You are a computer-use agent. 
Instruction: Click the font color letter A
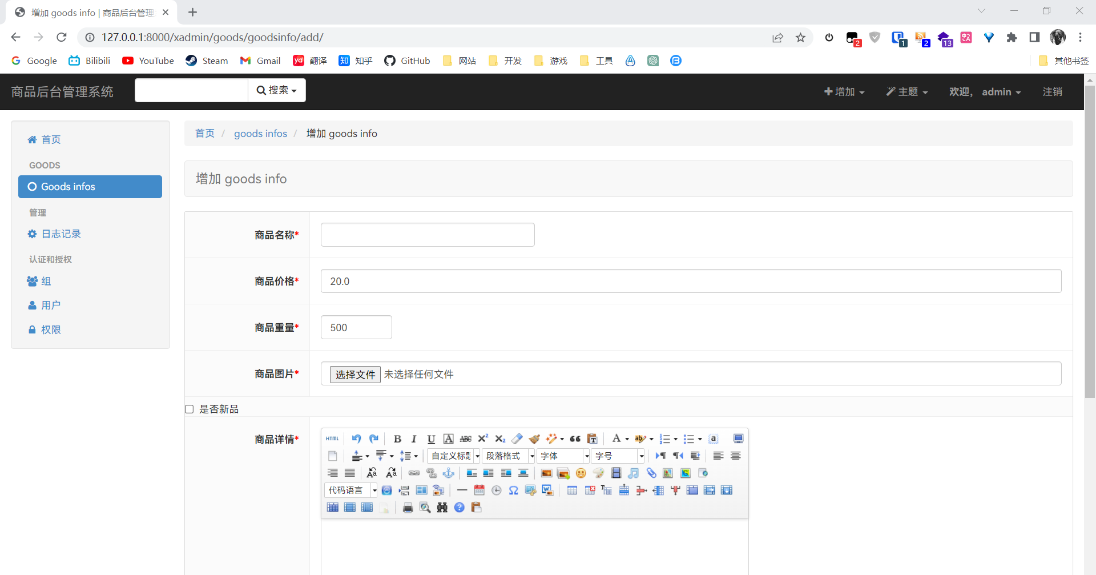click(x=616, y=439)
